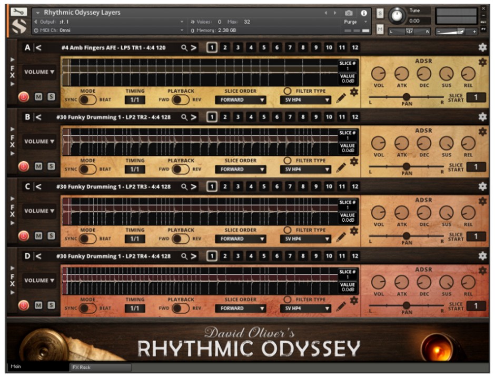Click the PAN slider on layer D
Screen dimensions: 495x377
pos(407,304)
